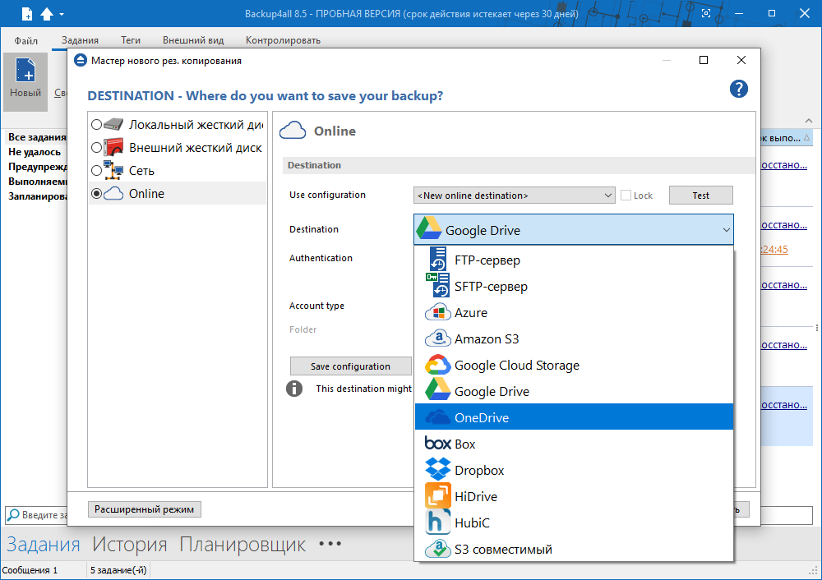Open the Use configuration combo box
Image resolution: width=822 pixels, height=580 pixels.
point(515,196)
